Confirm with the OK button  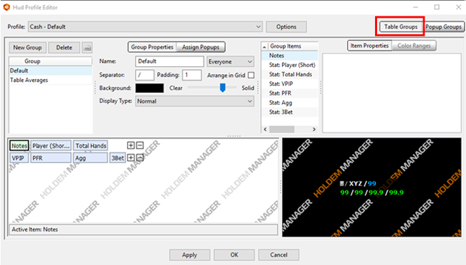pyautogui.click(x=234, y=254)
